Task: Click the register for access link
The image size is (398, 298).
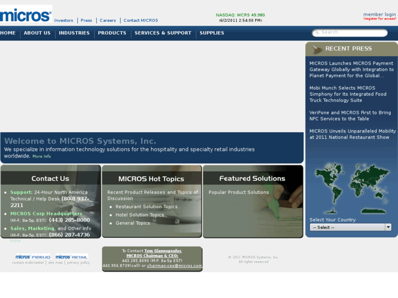Action: tap(379, 19)
